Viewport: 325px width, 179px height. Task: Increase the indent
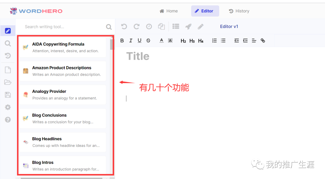click(x=245, y=41)
